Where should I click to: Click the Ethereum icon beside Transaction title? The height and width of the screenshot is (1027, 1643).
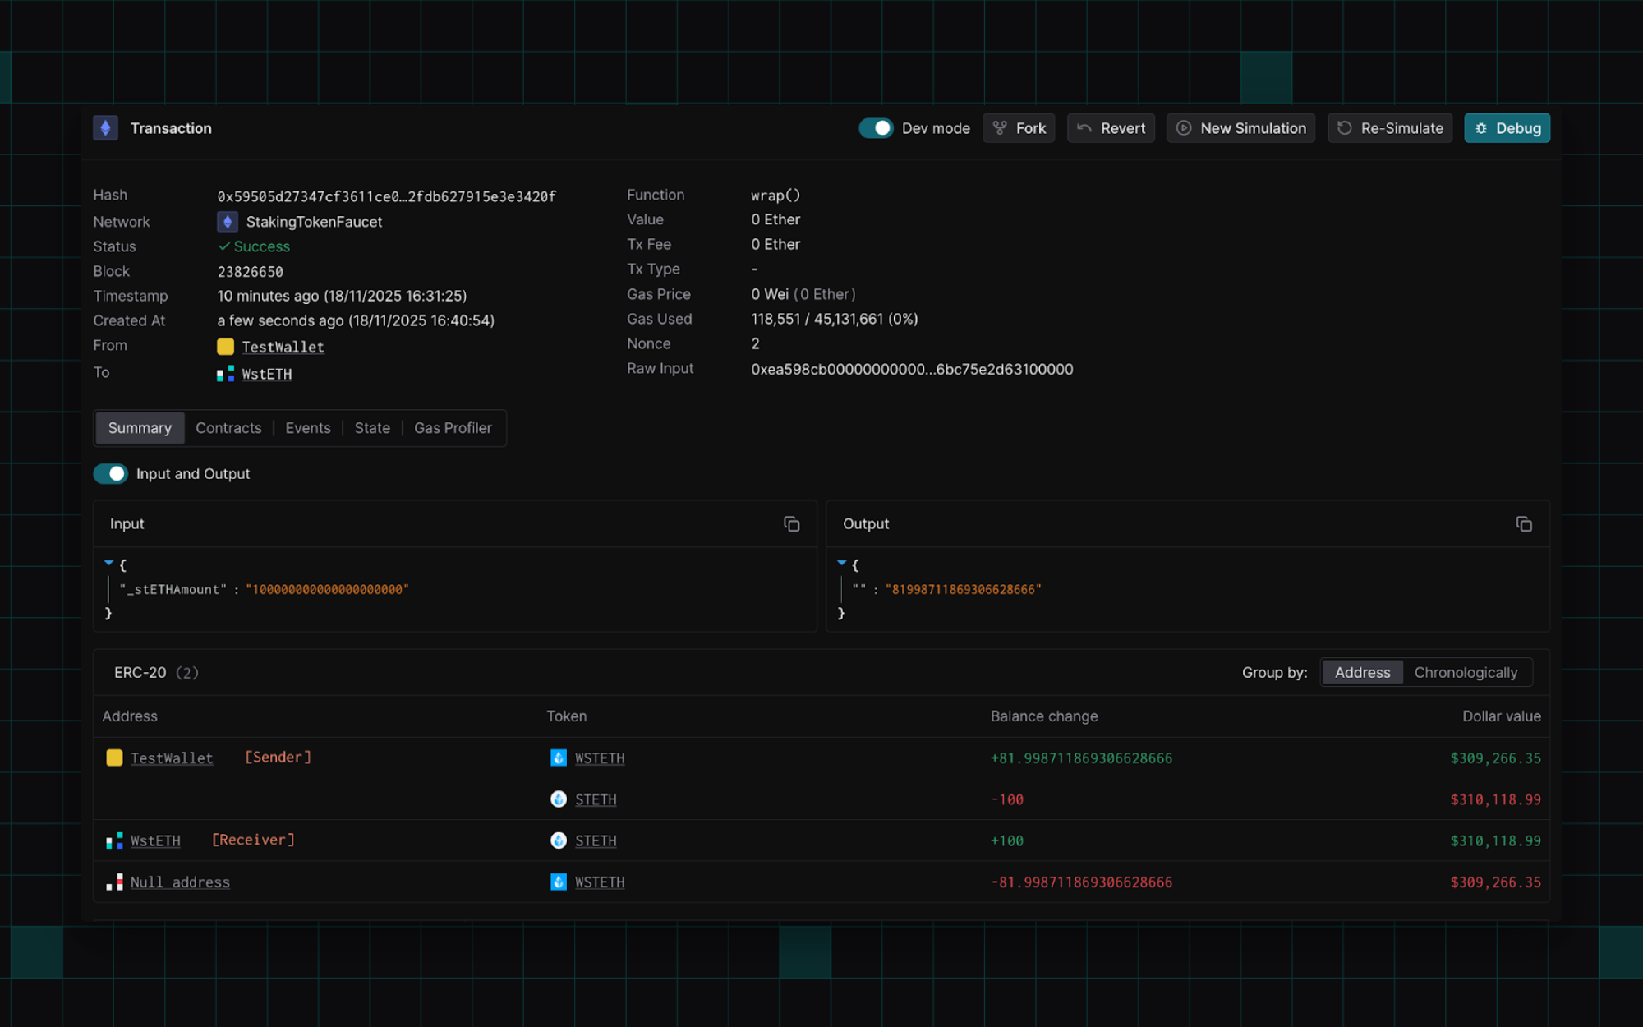pyautogui.click(x=105, y=128)
